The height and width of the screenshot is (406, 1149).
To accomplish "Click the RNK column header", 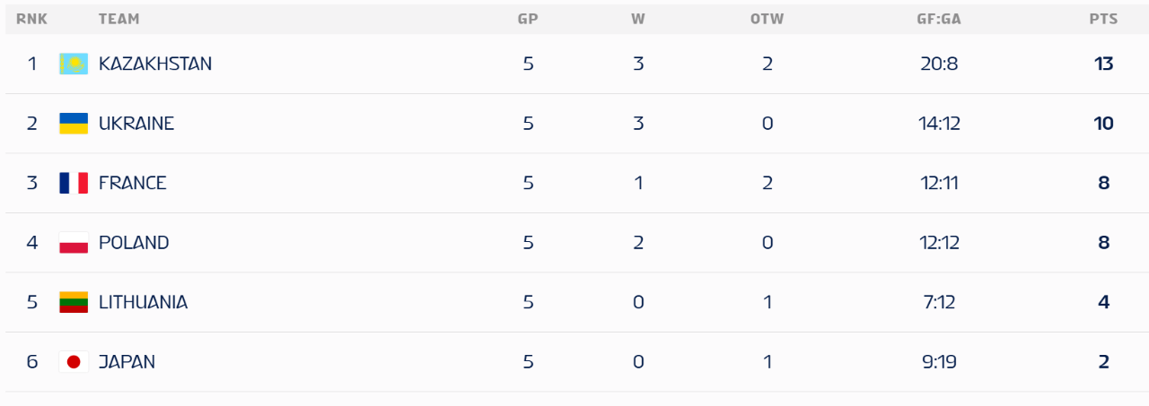I will point(31,19).
